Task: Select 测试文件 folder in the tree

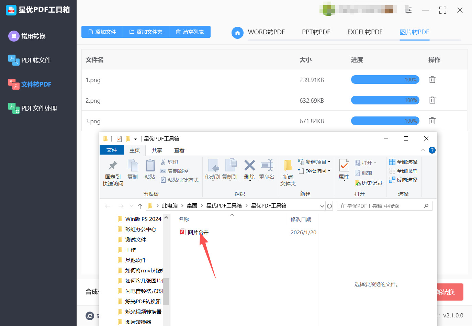Action: tap(132, 239)
